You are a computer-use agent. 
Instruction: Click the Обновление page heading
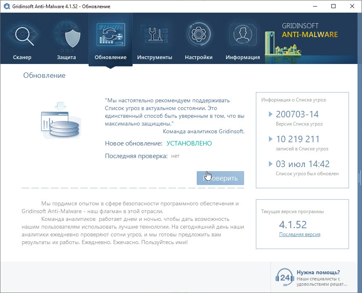44,75
